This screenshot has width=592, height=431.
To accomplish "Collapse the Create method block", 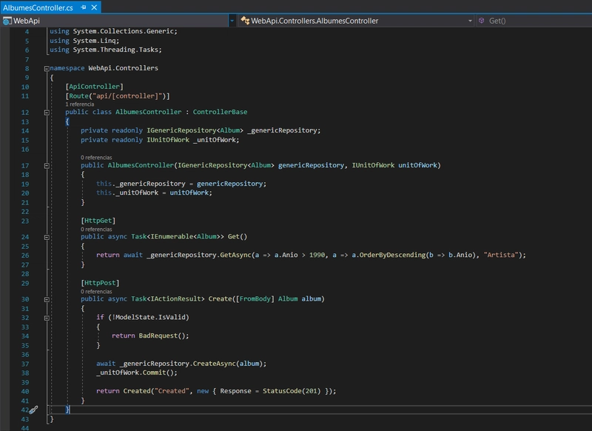I will [47, 299].
